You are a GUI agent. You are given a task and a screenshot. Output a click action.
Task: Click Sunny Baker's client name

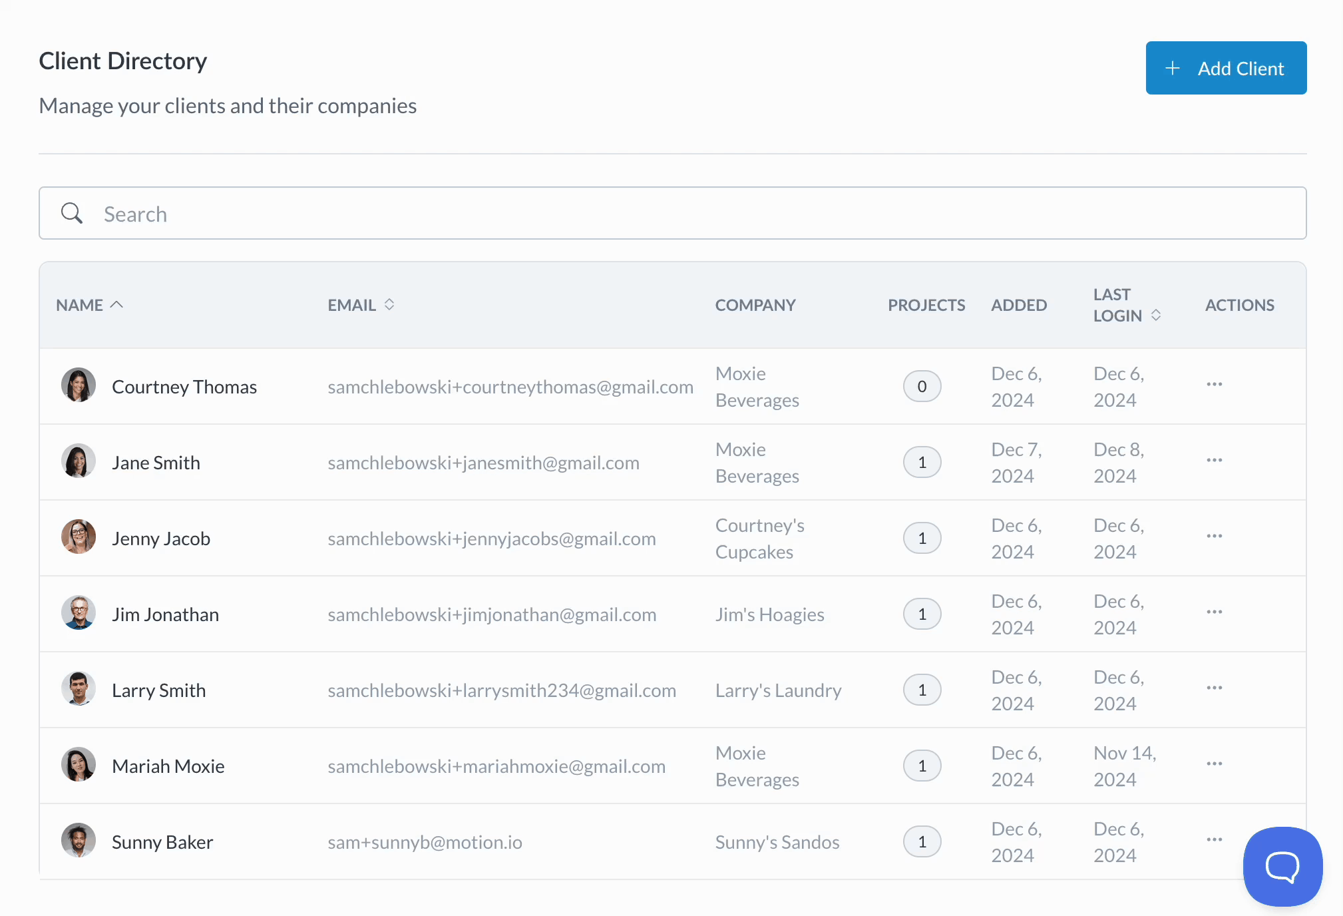[162, 842]
